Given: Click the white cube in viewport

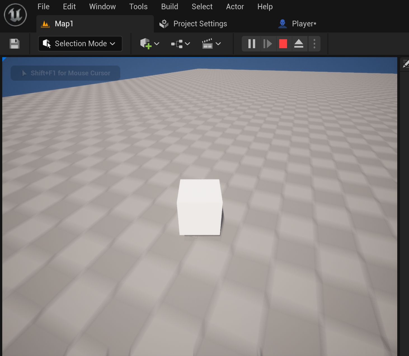Looking at the screenshot, I should [x=200, y=207].
